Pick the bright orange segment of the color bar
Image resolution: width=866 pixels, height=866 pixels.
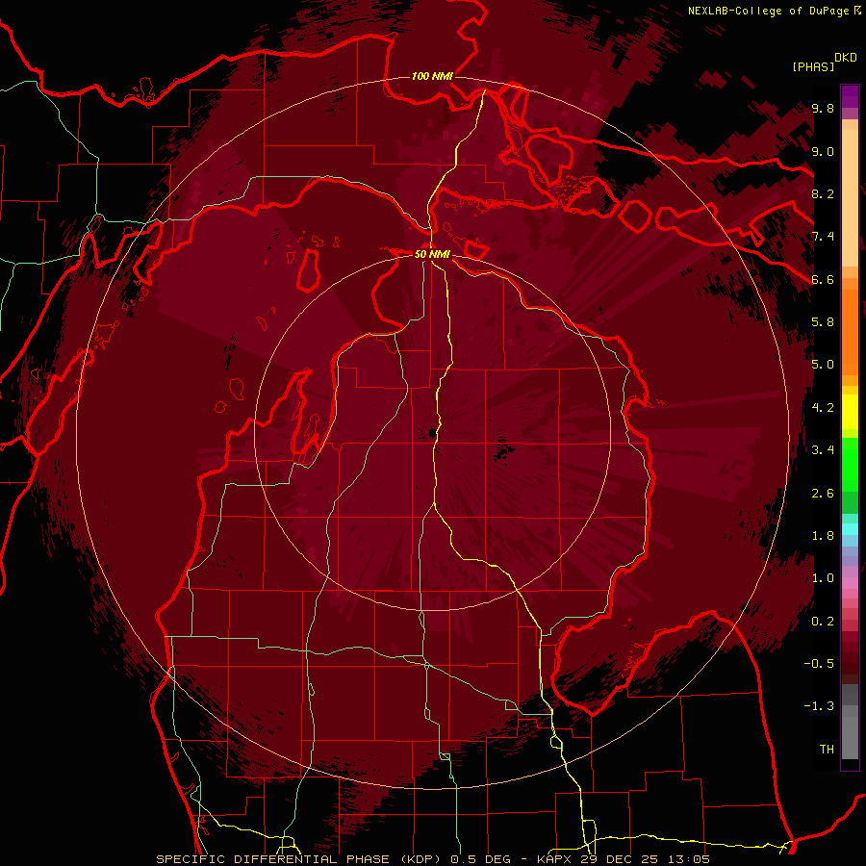850,331
